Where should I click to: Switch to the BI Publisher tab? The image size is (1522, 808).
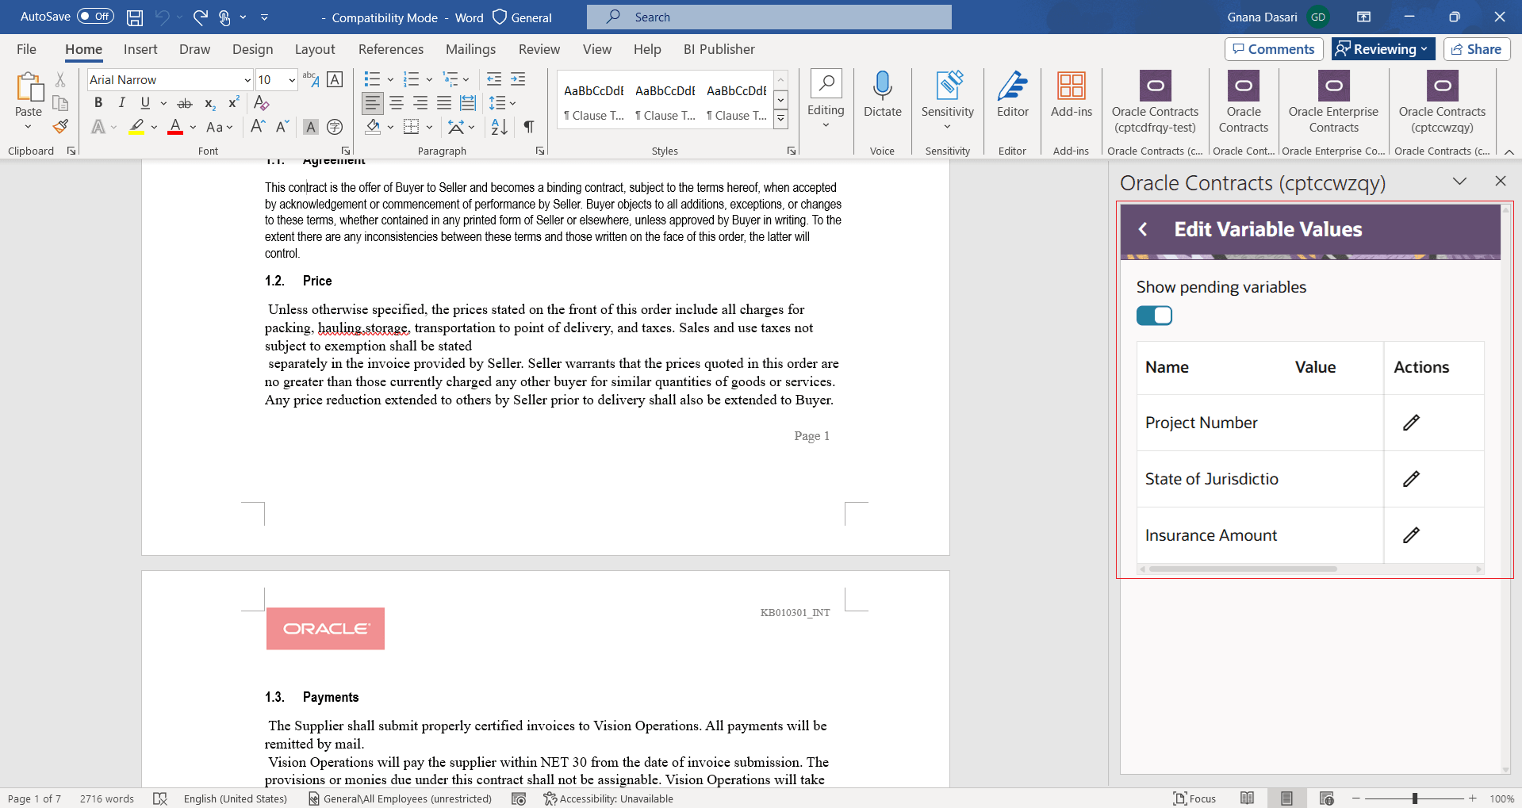[719, 49]
